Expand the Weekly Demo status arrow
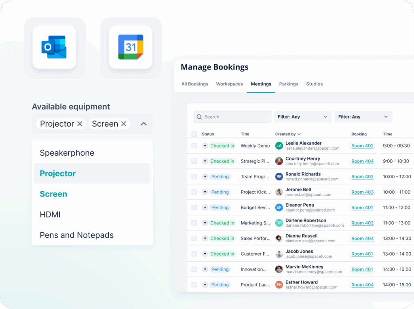 point(205,146)
